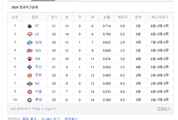178x120 pixels.
Task: Click 롯데's recent record 3승-7패-0무
Action: 160,100
